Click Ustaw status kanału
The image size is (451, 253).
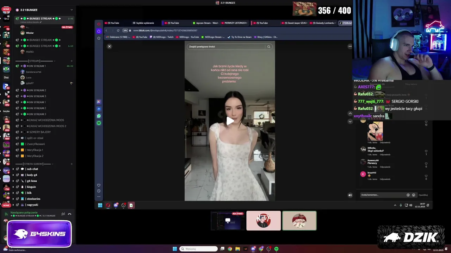(31, 22)
